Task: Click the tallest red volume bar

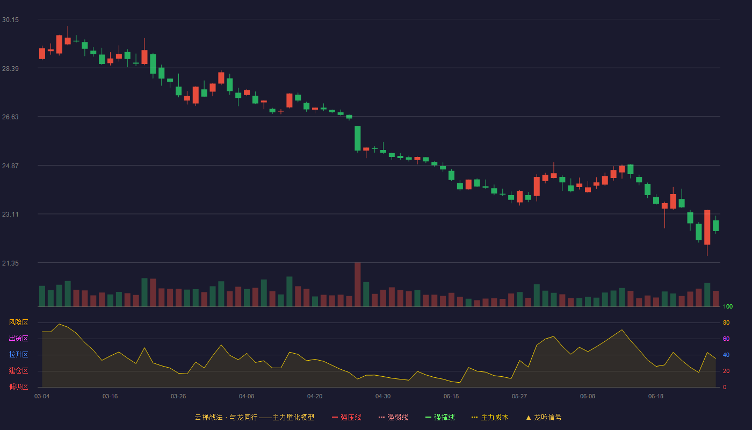Action: tap(358, 284)
